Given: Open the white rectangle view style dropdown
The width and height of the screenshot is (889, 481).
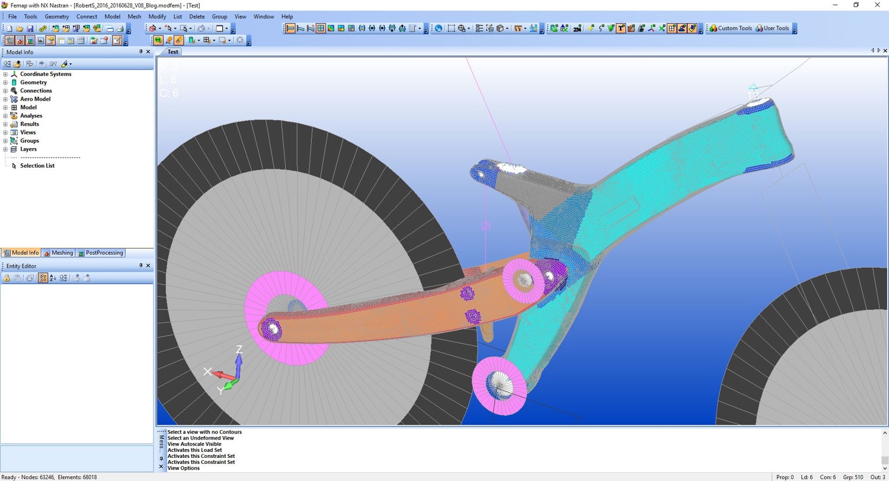Looking at the screenshot, I should pyautogui.click(x=226, y=28).
